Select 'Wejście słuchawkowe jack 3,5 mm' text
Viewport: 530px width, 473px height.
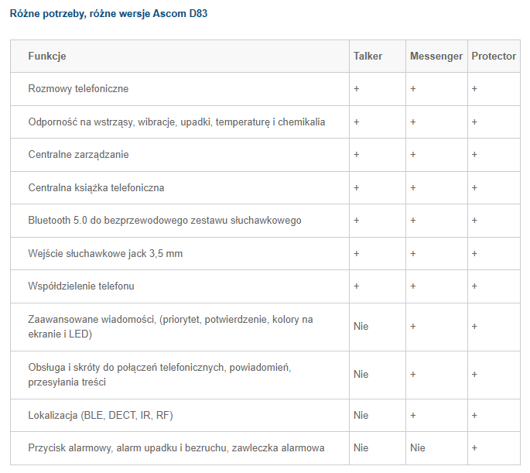pos(105,254)
